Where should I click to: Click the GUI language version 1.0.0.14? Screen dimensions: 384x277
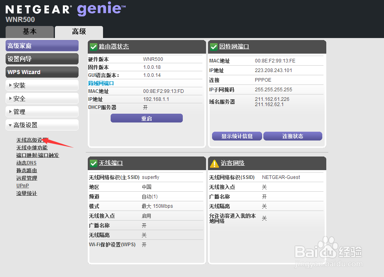point(152,75)
